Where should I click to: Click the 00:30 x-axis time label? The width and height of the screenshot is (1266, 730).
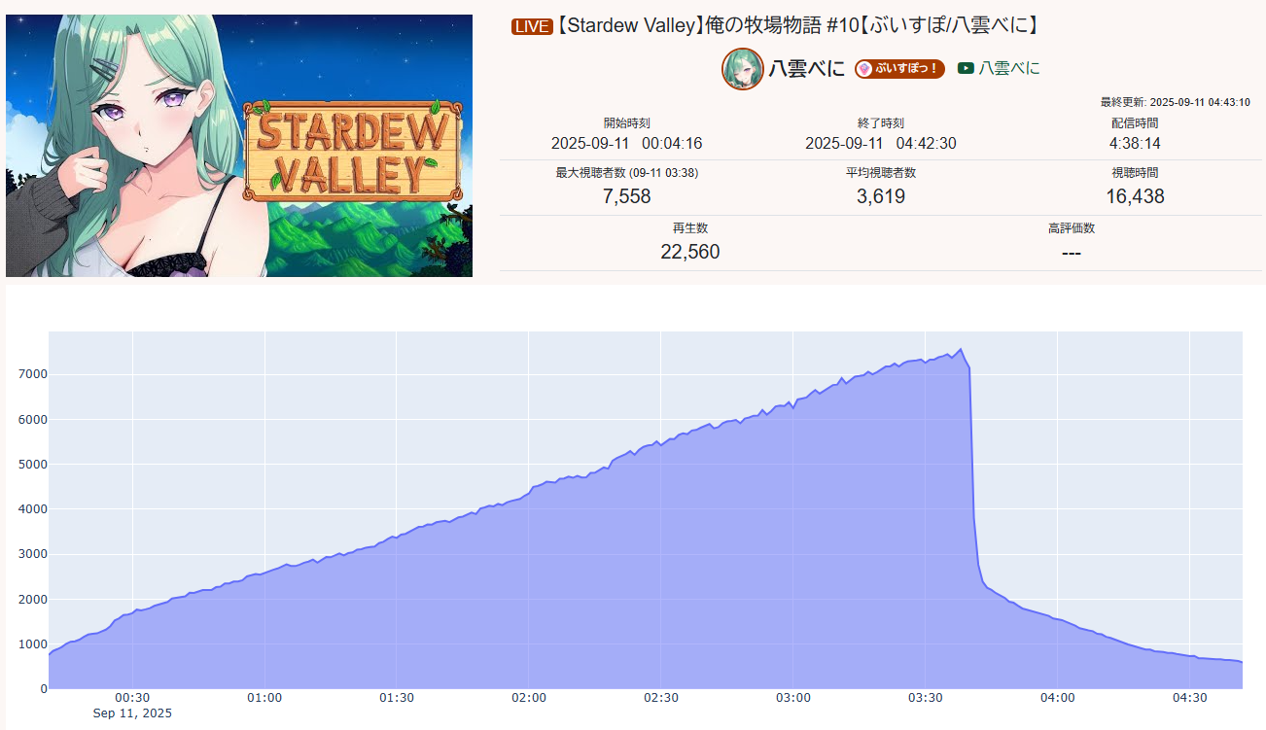(132, 698)
